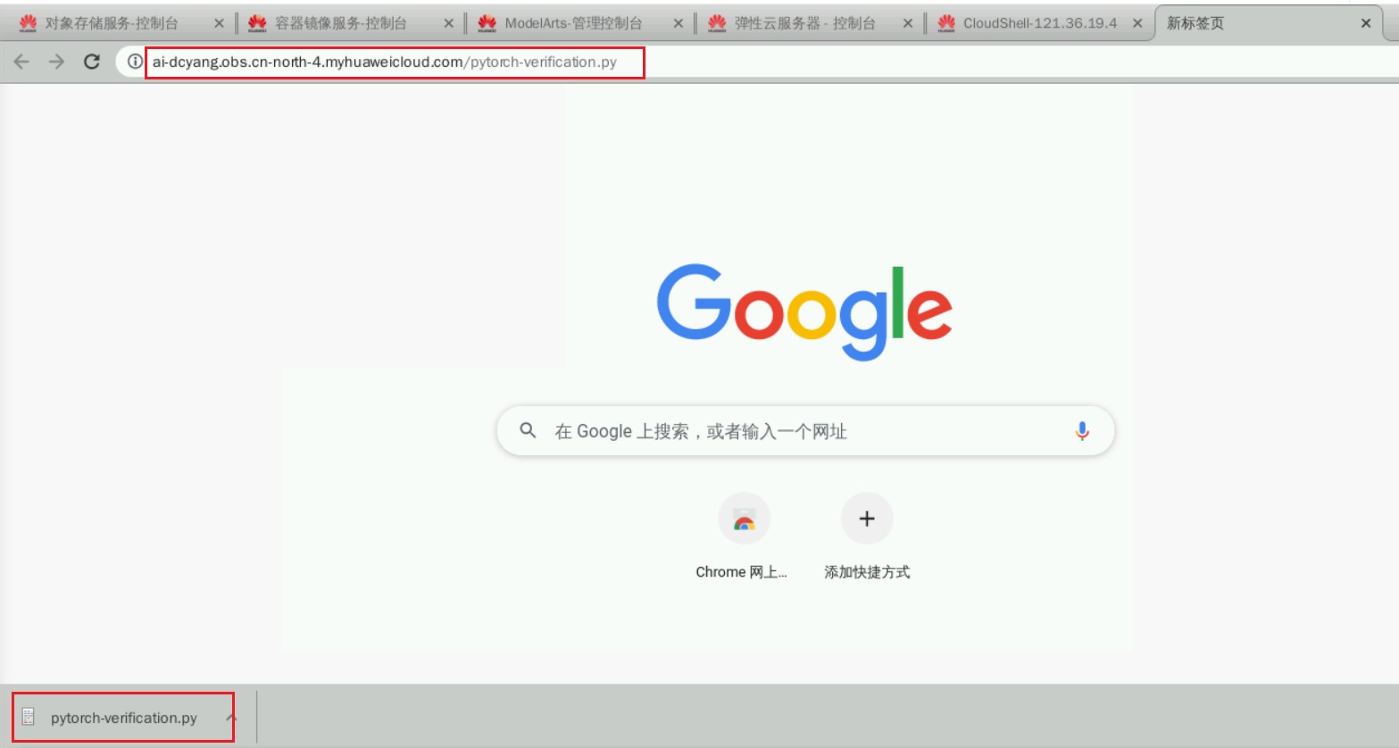Switch to the 弹性云服务器 - 控制台 tab
The image size is (1399, 748).
tap(804, 23)
